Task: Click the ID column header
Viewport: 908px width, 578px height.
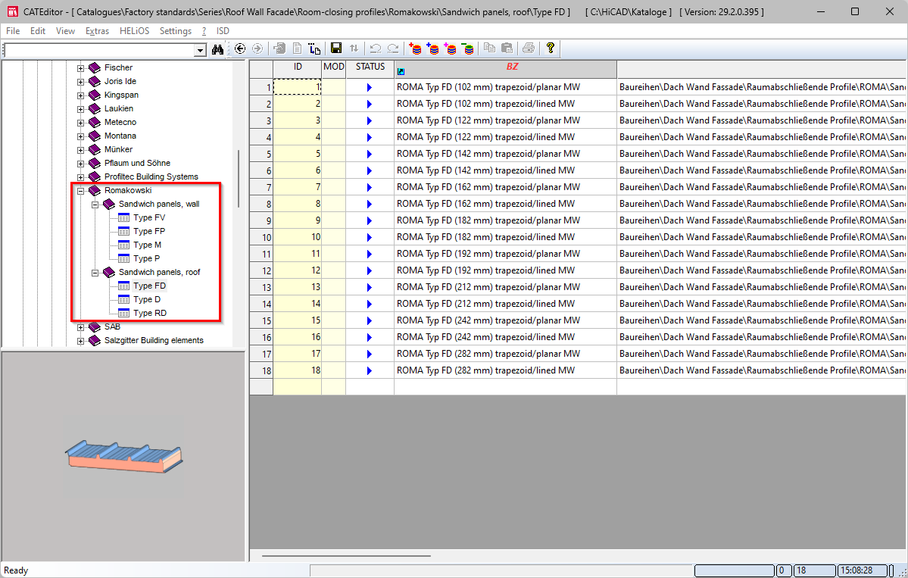Action: coord(297,69)
